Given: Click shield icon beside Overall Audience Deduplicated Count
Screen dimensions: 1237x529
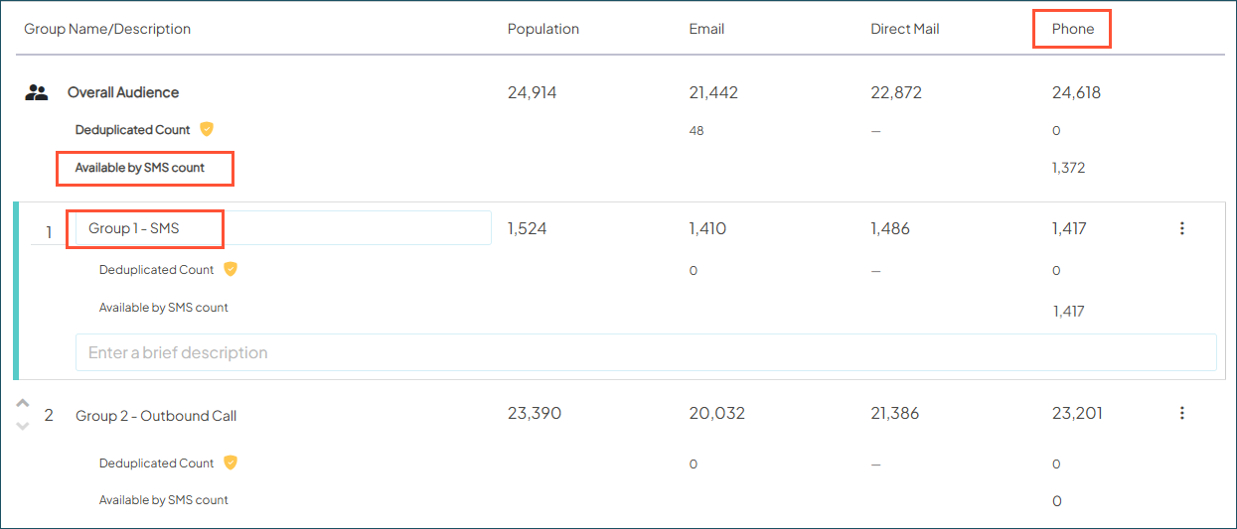Looking at the screenshot, I should tap(207, 129).
